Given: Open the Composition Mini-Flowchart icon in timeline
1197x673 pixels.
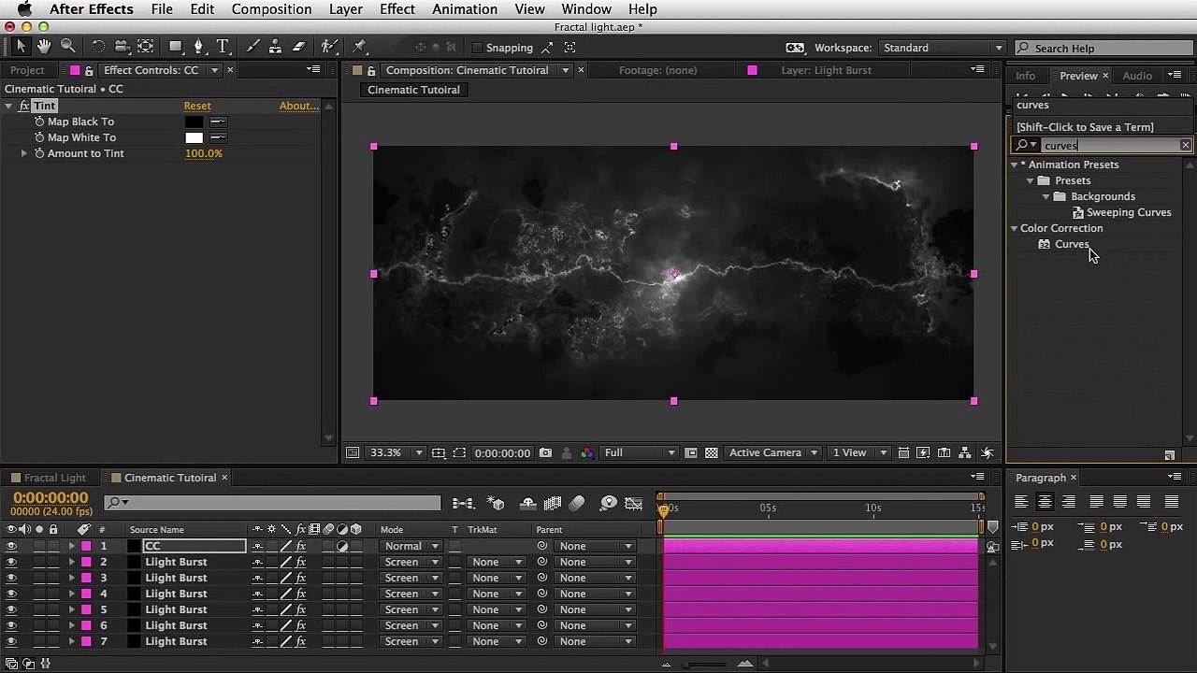Looking at the screenshot, I should [x=462, y=504].
